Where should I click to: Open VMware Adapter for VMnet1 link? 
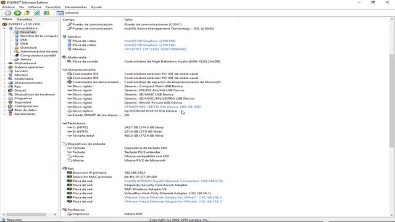tap(173, 197)
